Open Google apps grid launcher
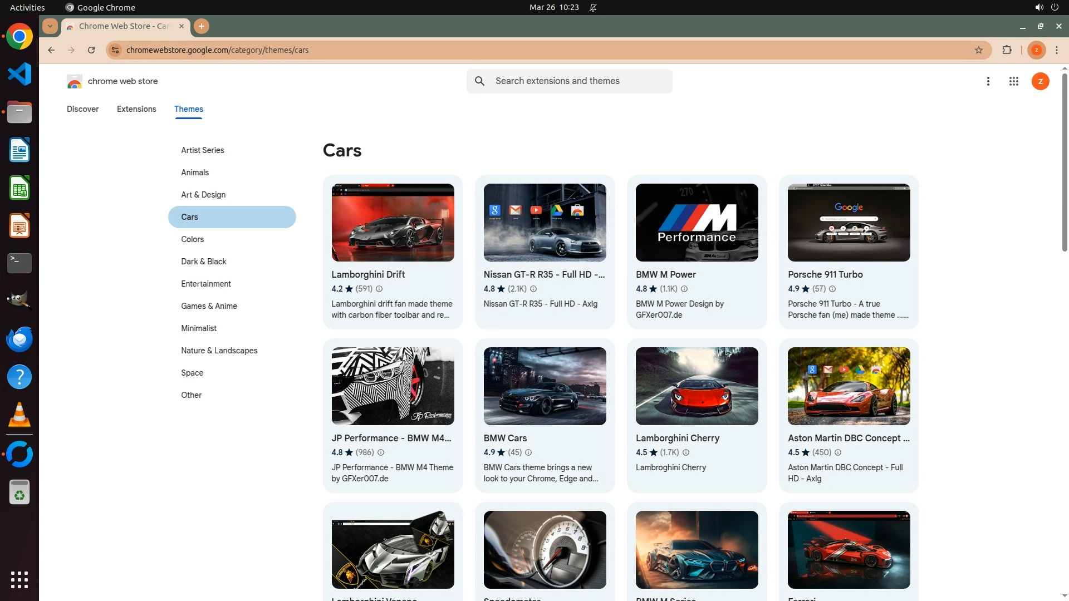The width and height of the screenshot is (1069, 601). (1013, 81)
